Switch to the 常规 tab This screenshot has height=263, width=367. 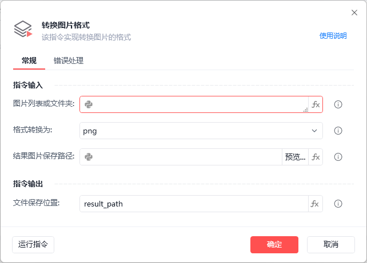click(x=29, y=60)
